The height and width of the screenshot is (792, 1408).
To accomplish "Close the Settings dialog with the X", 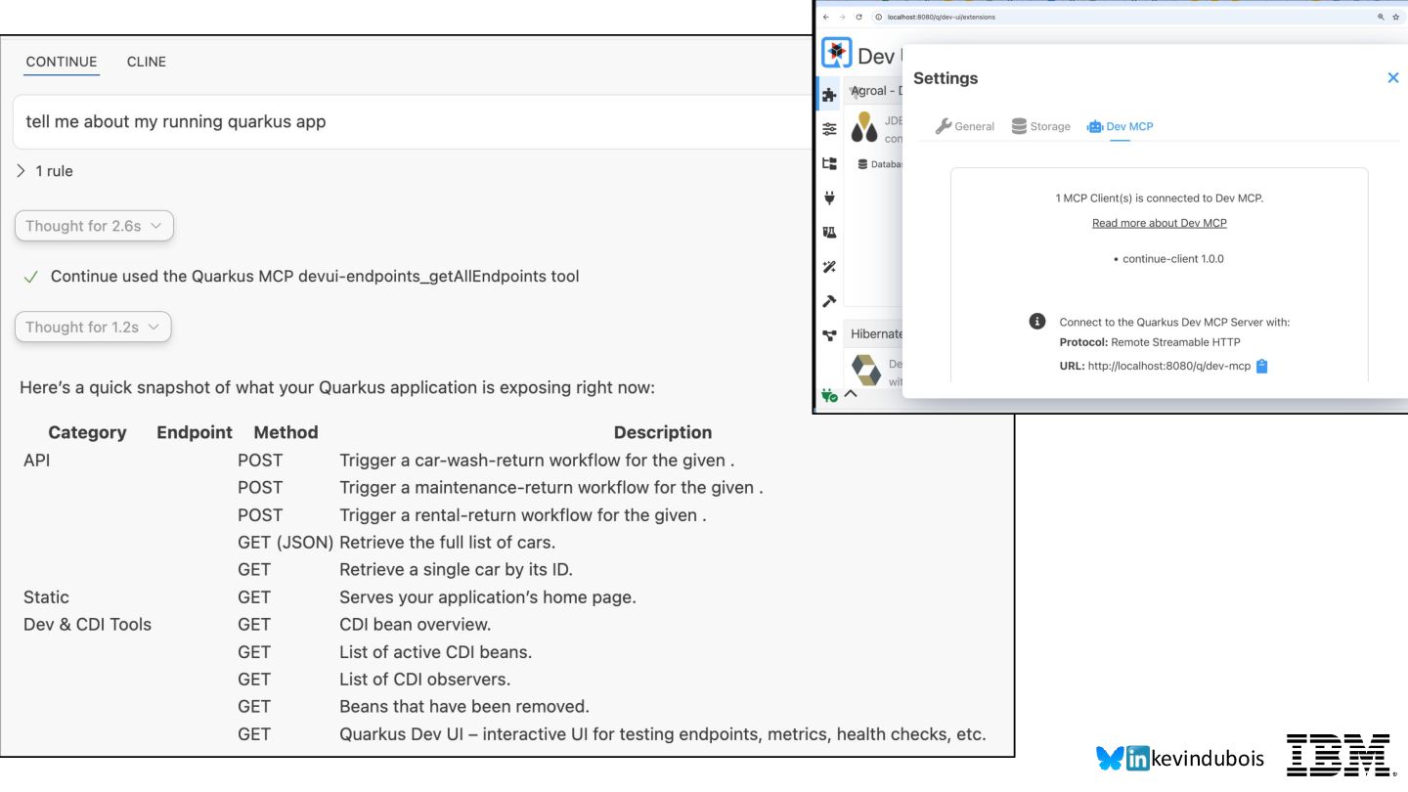I will (x=1393, y=77).
